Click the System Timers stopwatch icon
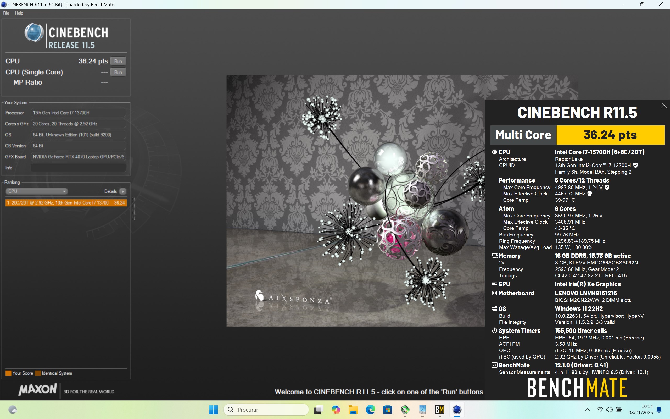Screen dimensions: 670x419 tap(494, 330)
